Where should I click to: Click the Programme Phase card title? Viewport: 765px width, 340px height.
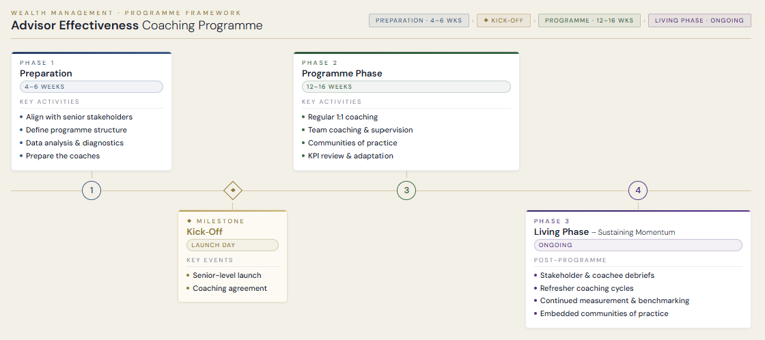[342, 74]
